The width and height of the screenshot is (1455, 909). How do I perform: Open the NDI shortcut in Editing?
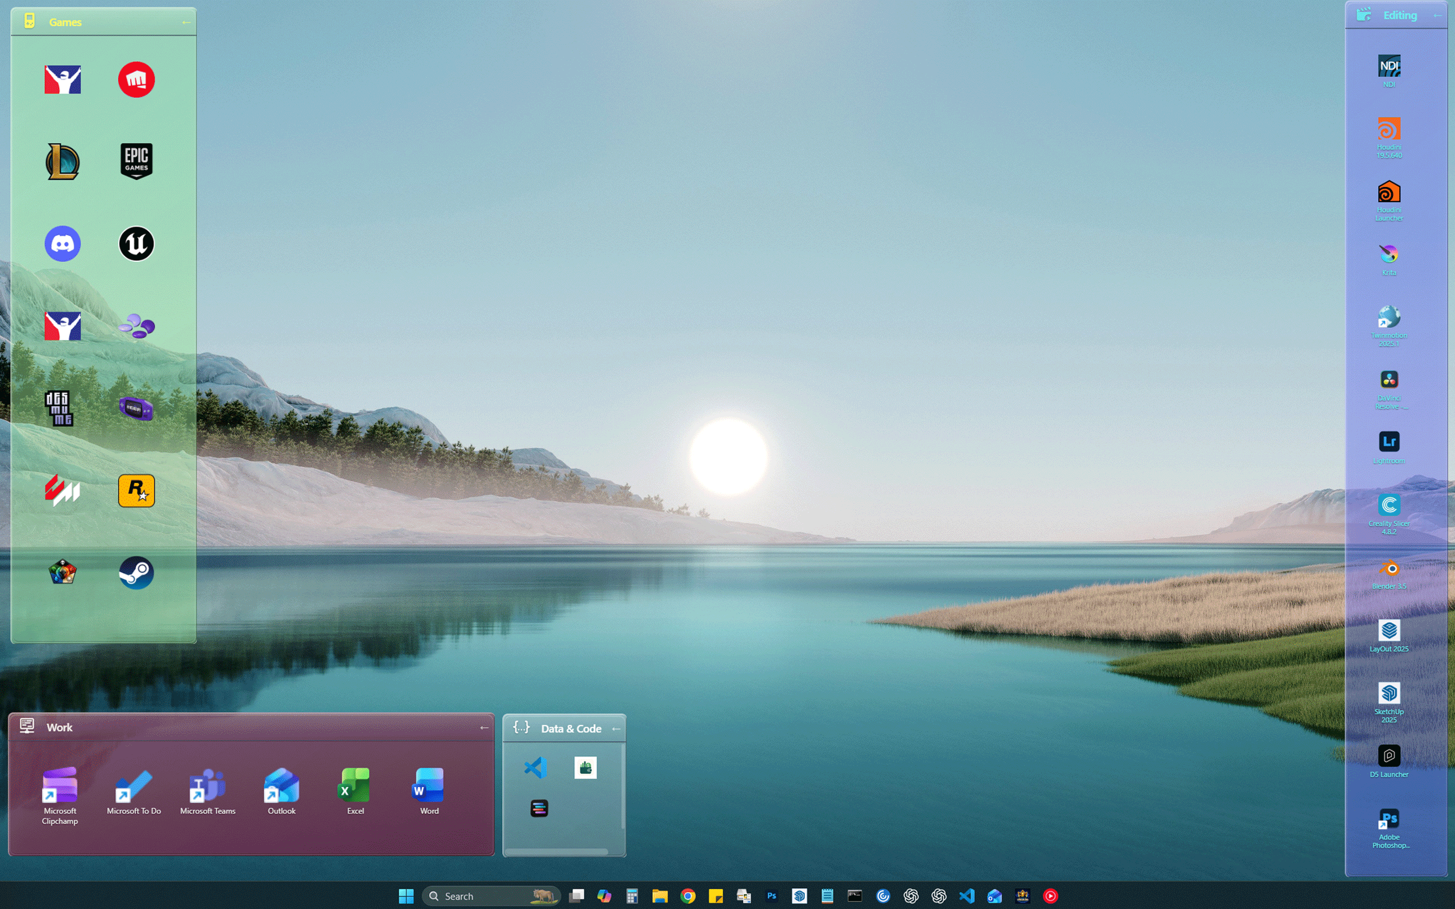(x=1389, y=70)
